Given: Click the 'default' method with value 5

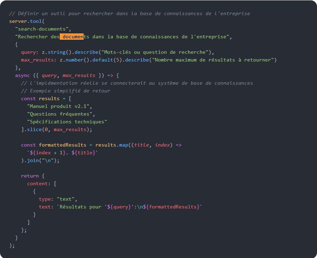Looking at the screenshot, I should coord(103,60).
